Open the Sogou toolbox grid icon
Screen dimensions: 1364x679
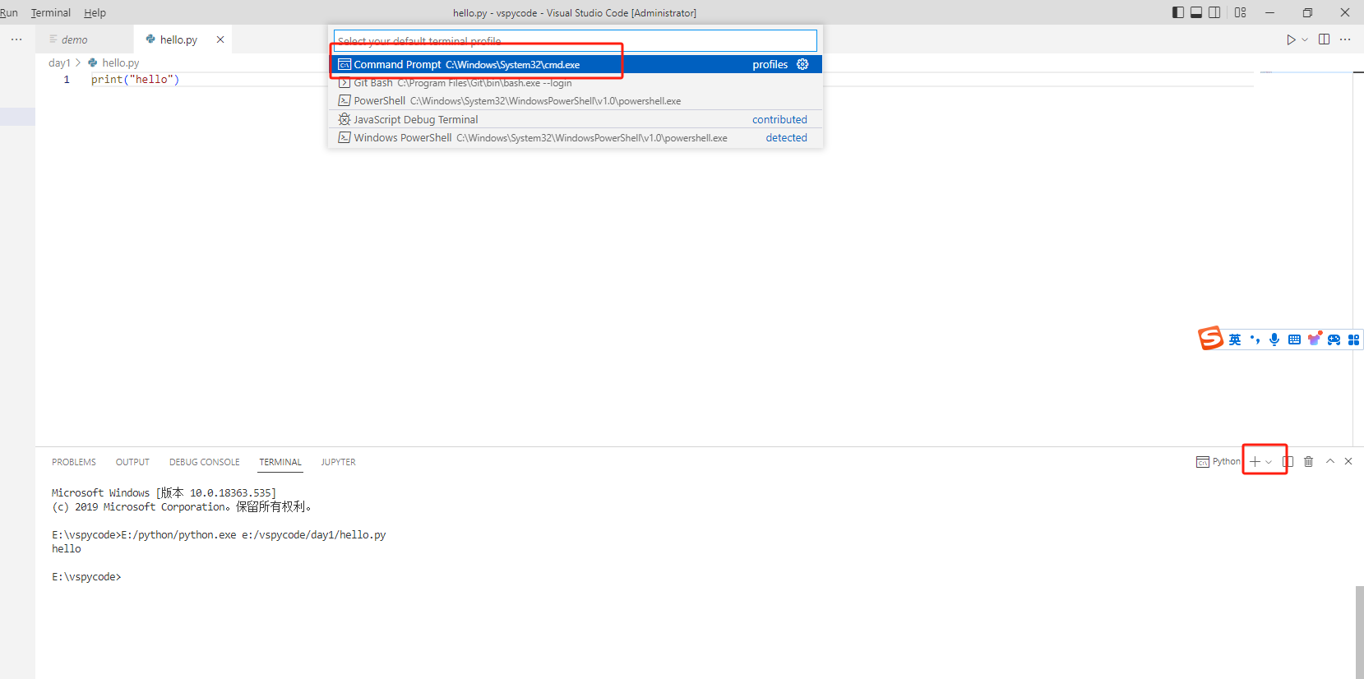point(1353,339)
